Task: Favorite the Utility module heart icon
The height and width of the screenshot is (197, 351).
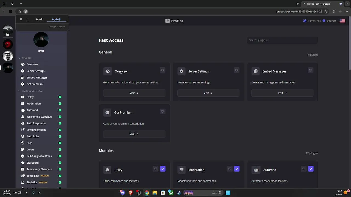Action: (x=155, y=169)
